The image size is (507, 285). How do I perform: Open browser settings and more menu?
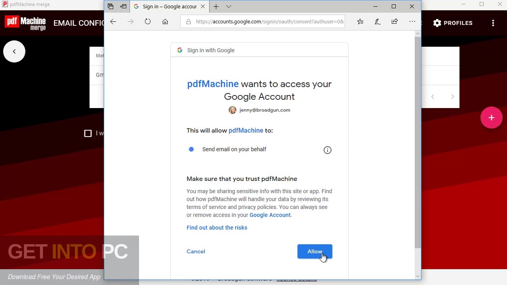pos(412,22)
